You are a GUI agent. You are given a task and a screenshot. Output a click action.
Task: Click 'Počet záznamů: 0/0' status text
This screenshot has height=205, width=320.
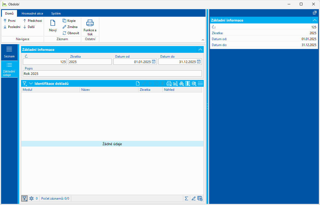pyautogui.click(x=55, y=199)
